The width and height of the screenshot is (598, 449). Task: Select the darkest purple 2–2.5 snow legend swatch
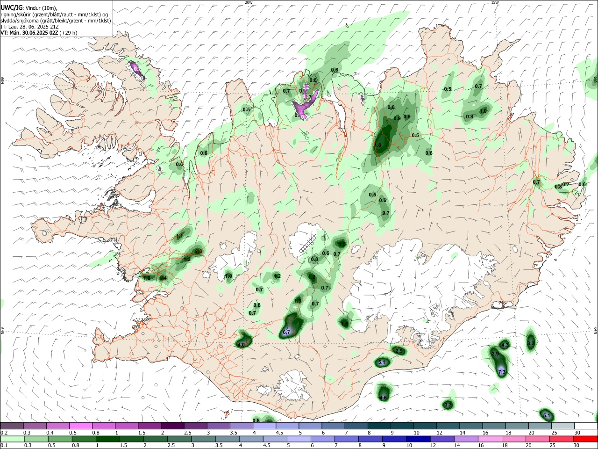[172, 426]
